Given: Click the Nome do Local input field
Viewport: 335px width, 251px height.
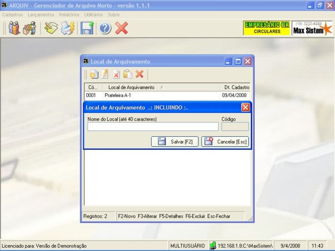Looking at the screenshot, I should (153, 127).
